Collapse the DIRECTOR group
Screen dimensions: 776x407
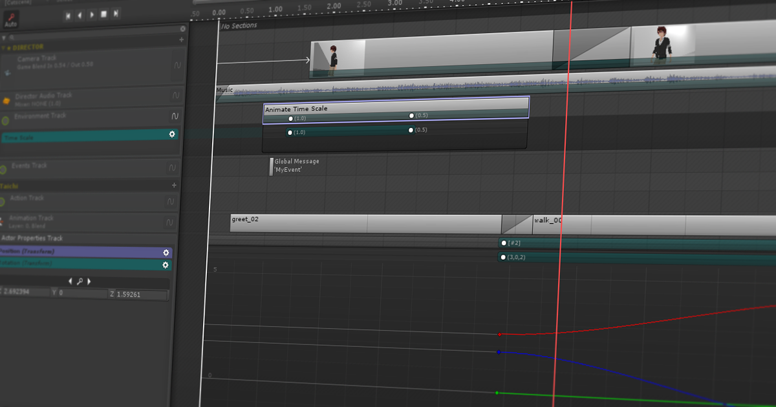click(x=3, y=48)
